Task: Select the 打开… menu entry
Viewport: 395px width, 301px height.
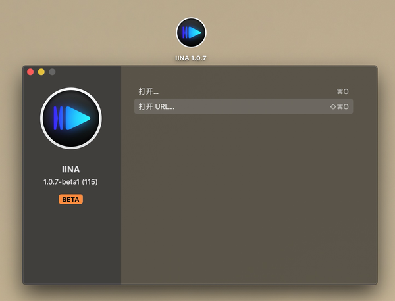Action: [244, 91]
